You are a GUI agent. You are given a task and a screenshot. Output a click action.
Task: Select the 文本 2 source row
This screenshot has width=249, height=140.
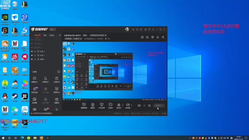pos(46,51)
